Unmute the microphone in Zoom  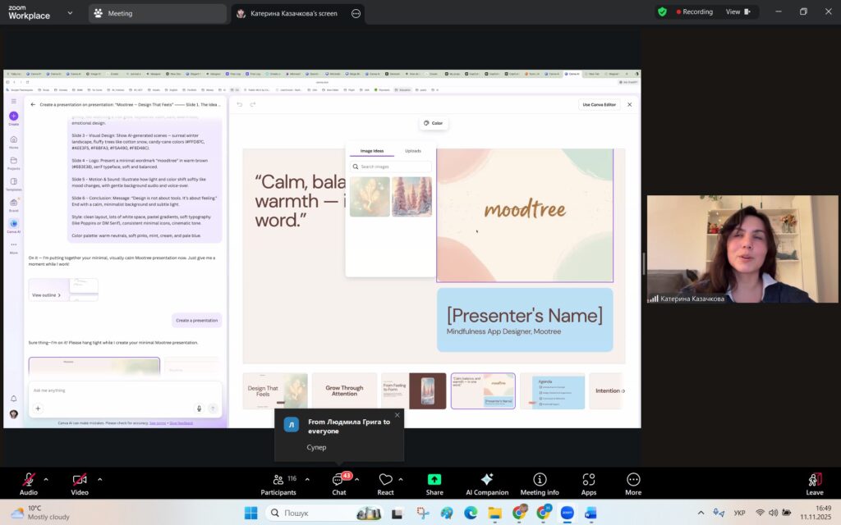coord(29,480)
